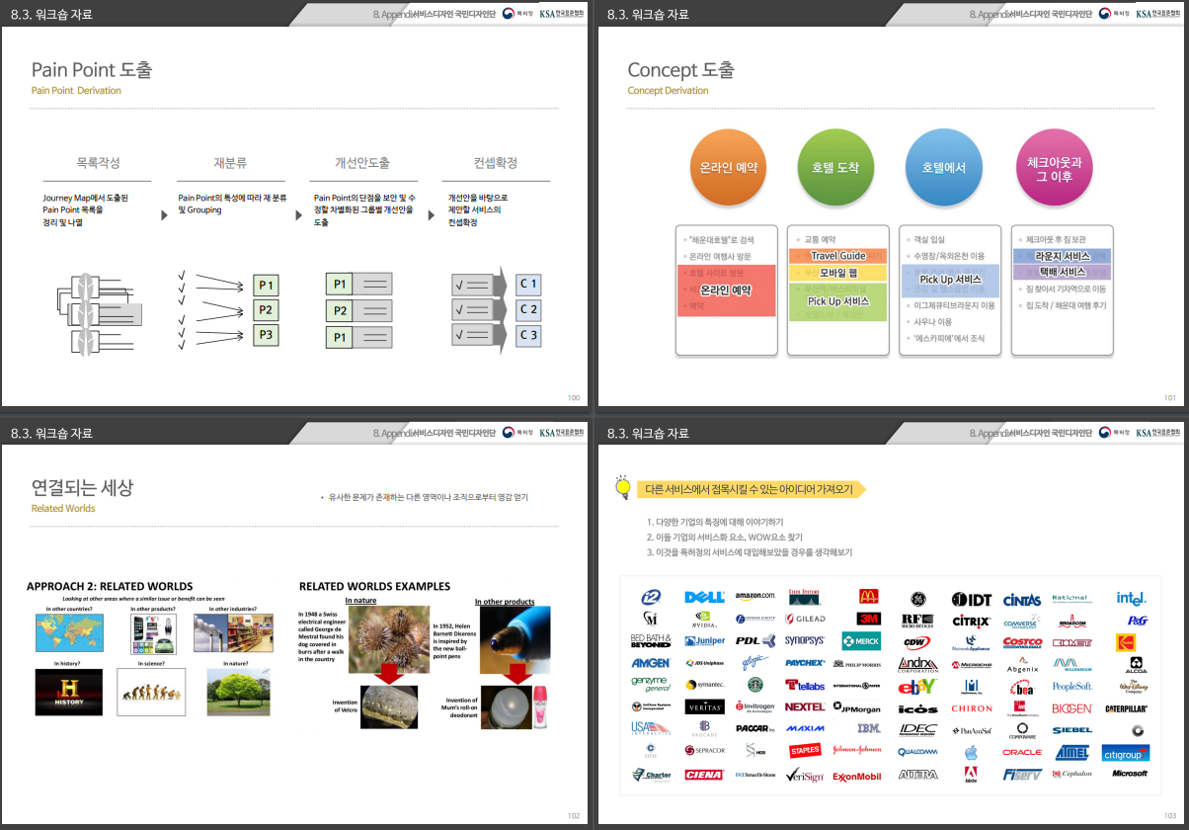Image resolution: width=1189 pixels, height=830 pixels.
Task: Click the arrow before the 컨셉확정 column
Action: coord(436,214)
